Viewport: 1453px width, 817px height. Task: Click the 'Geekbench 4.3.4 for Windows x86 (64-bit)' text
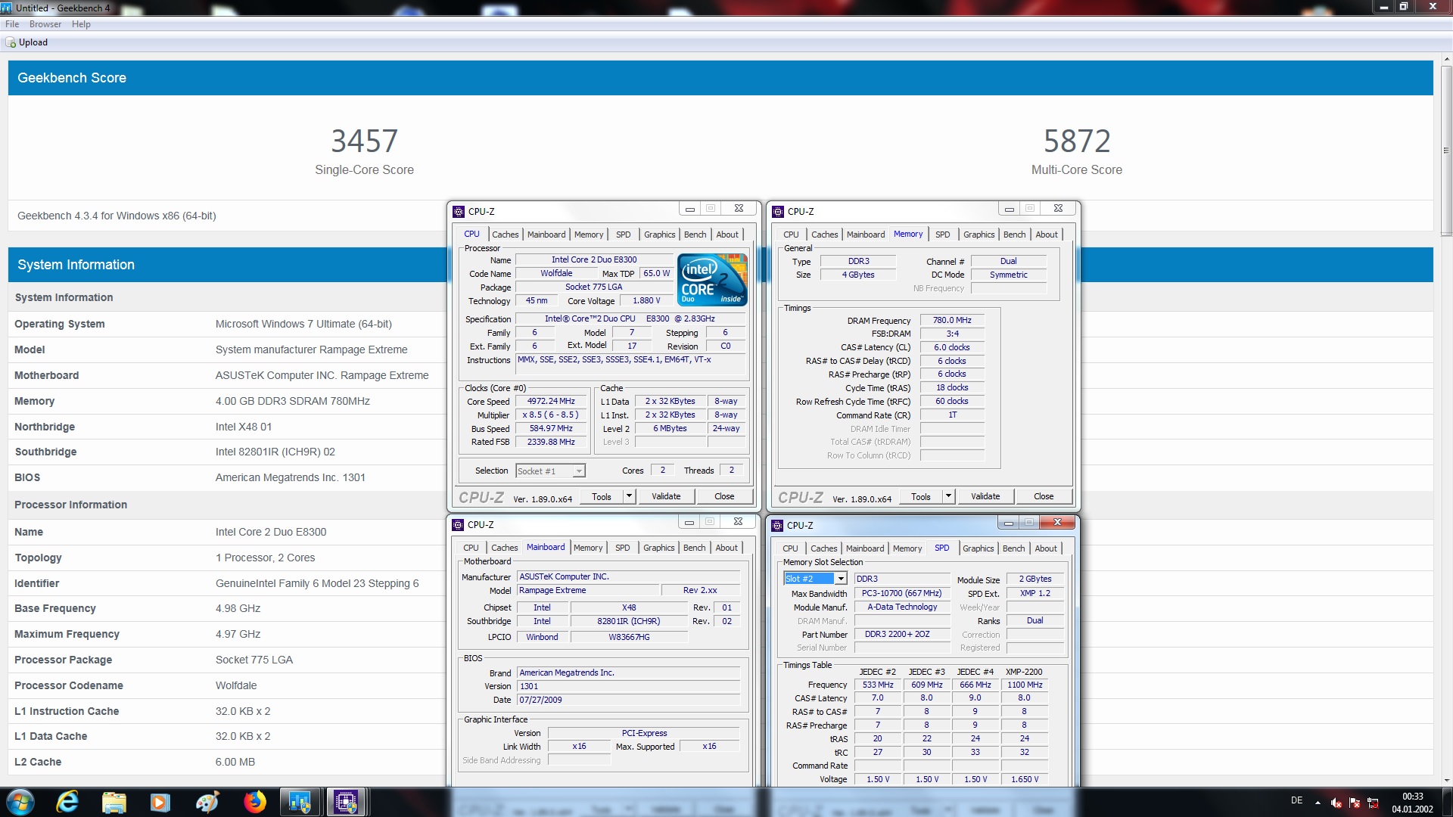117,216
